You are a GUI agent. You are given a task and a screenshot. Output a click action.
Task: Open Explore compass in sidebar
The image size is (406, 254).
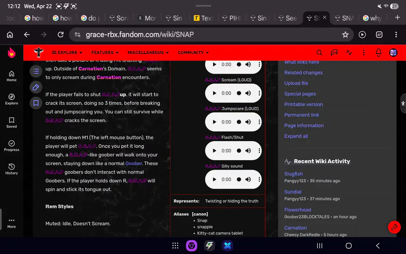(11, 99)
